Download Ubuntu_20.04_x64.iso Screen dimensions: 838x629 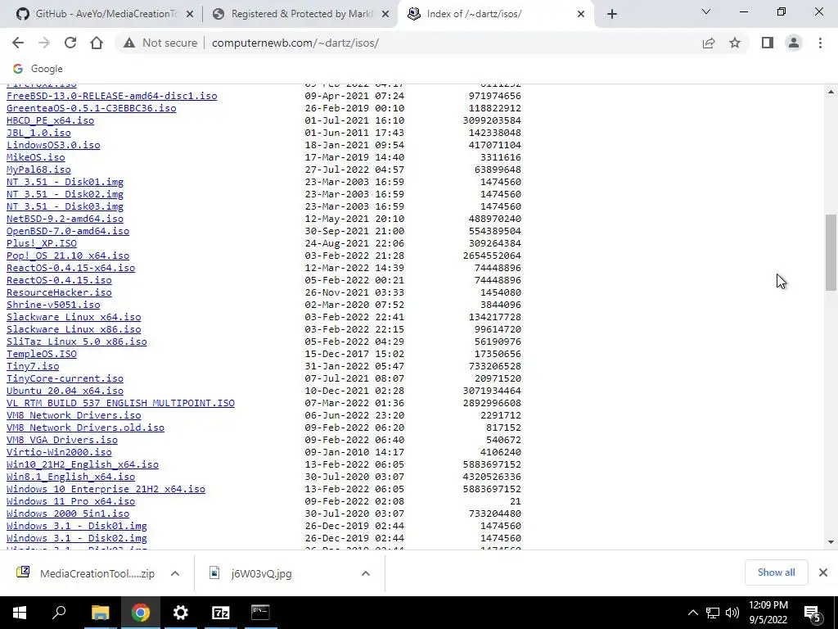coord(65,391)
